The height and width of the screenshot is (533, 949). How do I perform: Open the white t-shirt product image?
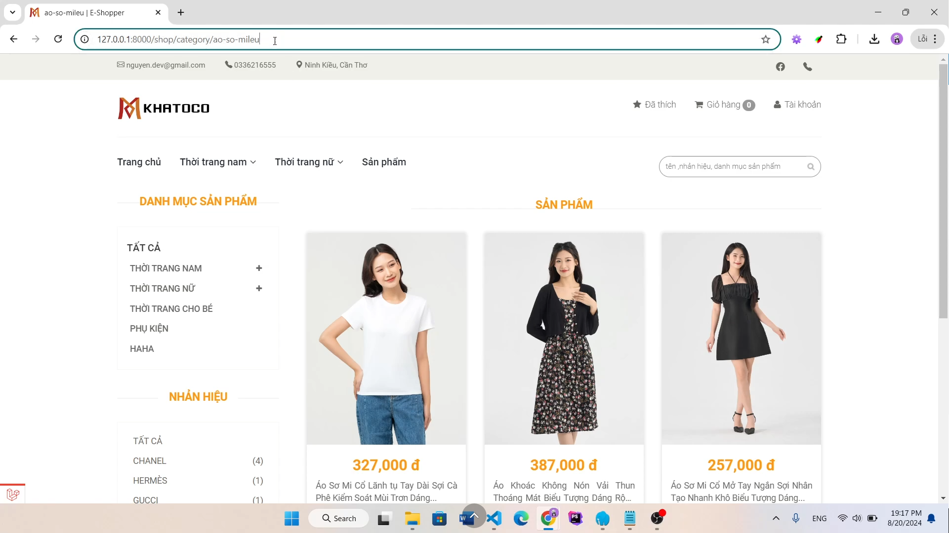tap(386, 339)
